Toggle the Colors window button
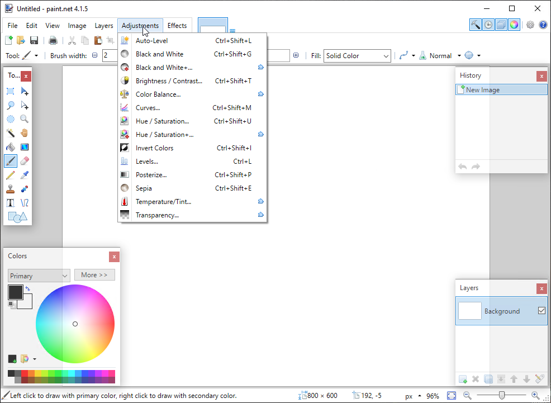Screen dimensions: 551x403 pos(514,25)
